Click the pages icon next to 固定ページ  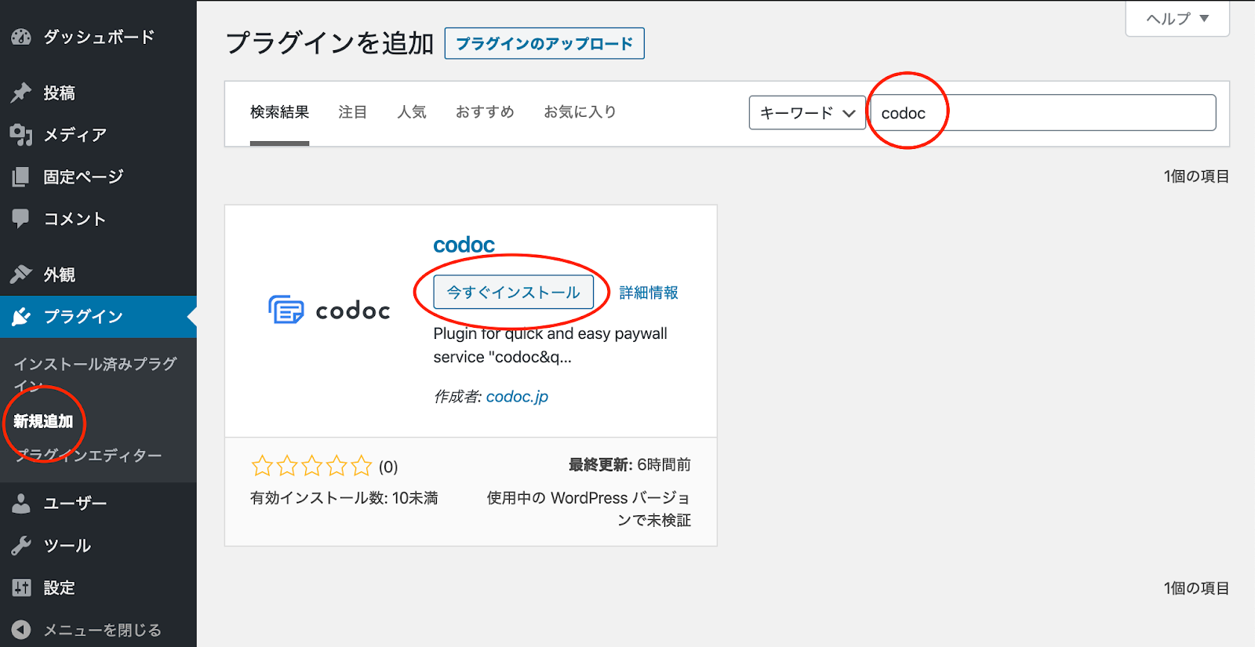(x=21, y=176)
